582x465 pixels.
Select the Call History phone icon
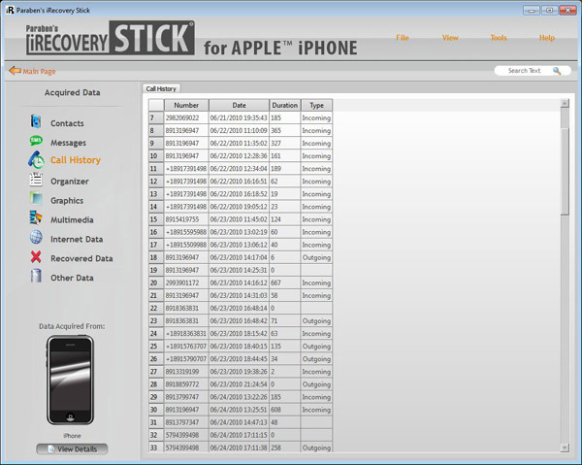(36, 161)
